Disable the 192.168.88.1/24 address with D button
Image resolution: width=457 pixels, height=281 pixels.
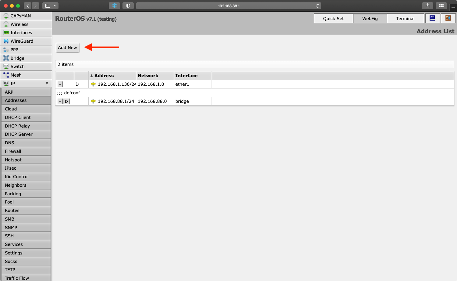(66, 101)
